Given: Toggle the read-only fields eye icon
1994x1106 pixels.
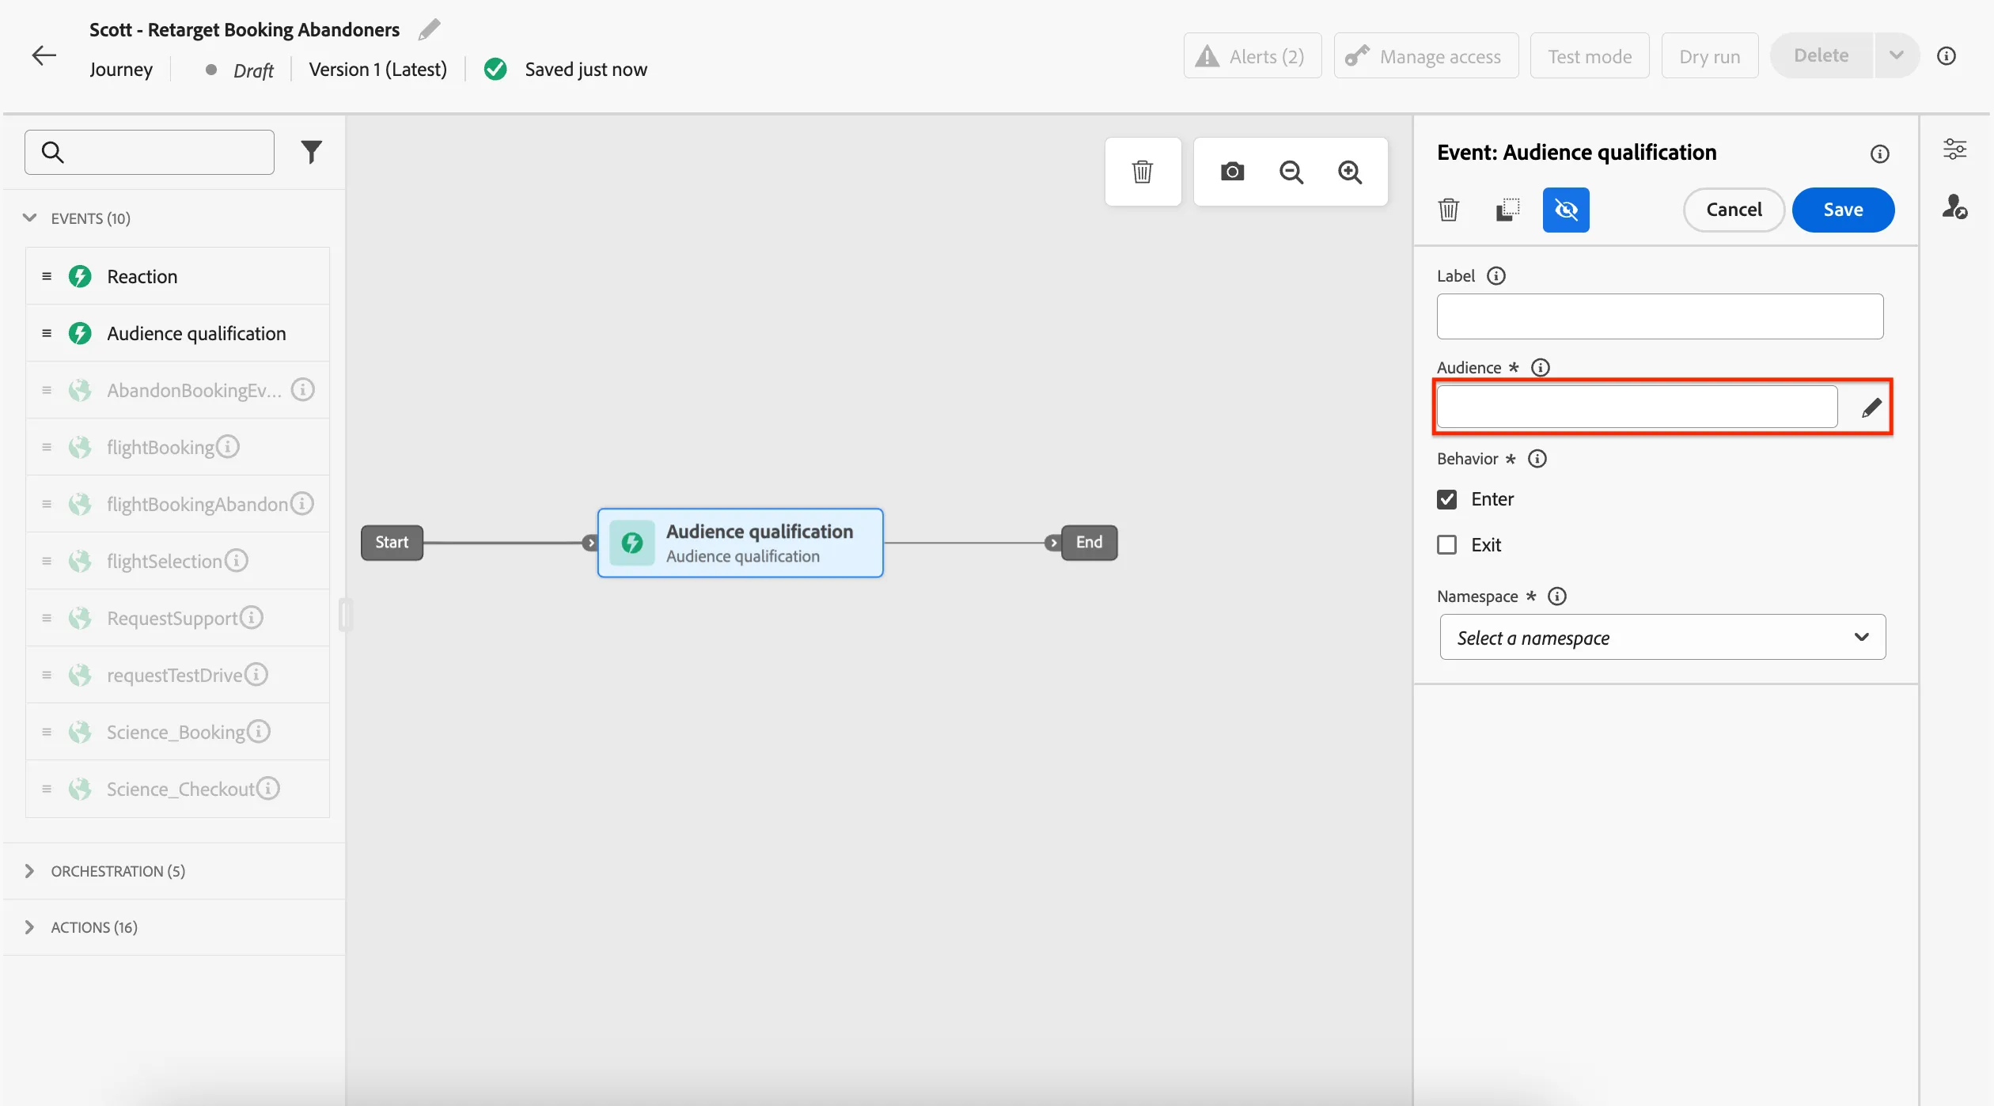Looking at the screenshot, I should point(1566,210).
